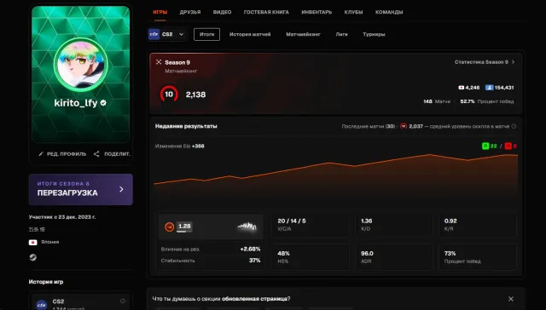Click the 1.36 K/D stat card

394,225
